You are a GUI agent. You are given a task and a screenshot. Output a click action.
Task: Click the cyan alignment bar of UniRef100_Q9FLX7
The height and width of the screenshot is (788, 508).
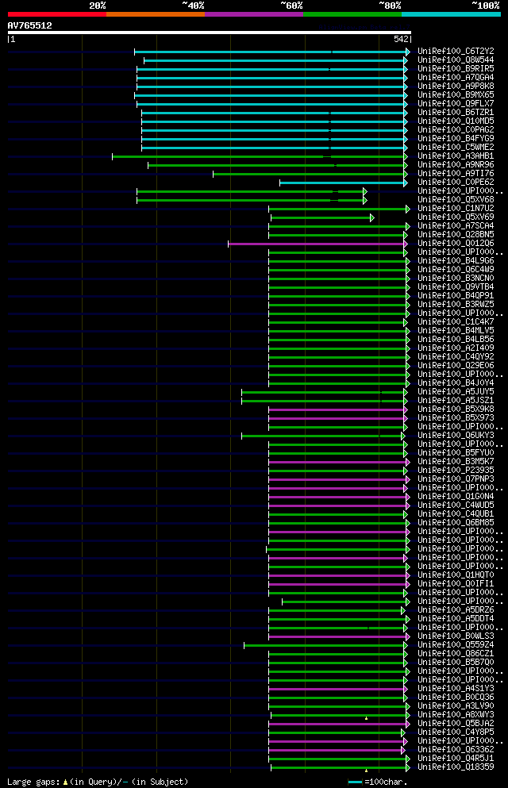pos(271,104)
